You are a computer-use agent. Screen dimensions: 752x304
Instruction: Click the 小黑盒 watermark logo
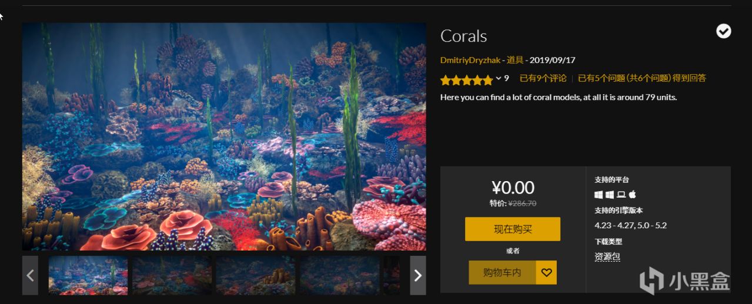tap(684, 280)
